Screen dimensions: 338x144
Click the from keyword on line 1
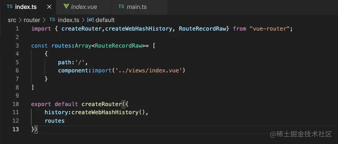pyautogui.click(x=240, y=29)
